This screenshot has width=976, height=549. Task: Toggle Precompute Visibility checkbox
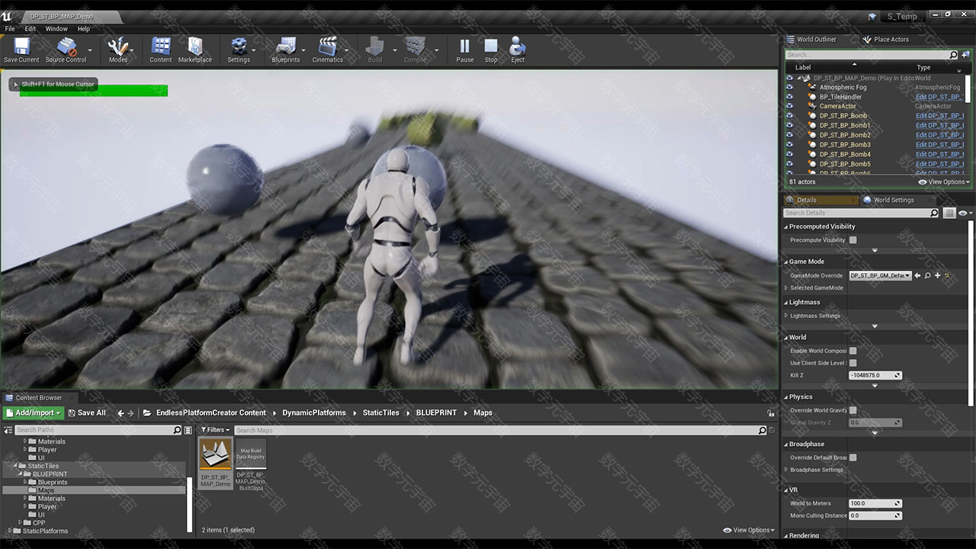[853, 240]
